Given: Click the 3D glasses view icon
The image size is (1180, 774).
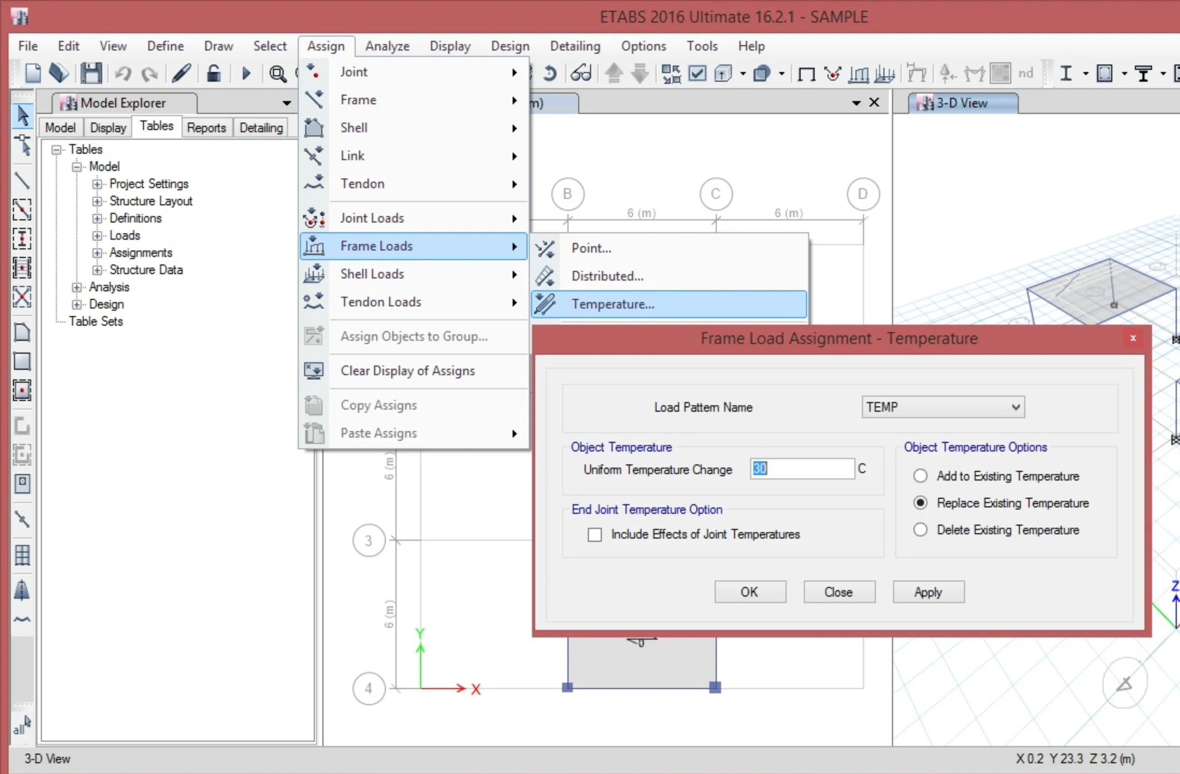Looking at the screenshot, I should (581, 73).
